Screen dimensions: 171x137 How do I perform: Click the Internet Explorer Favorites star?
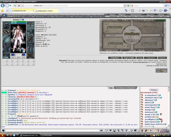(2, 11)
